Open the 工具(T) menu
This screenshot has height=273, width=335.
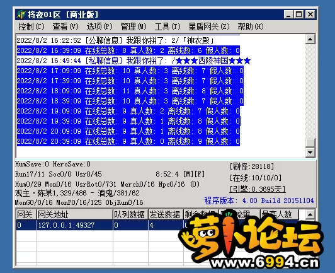167,26
